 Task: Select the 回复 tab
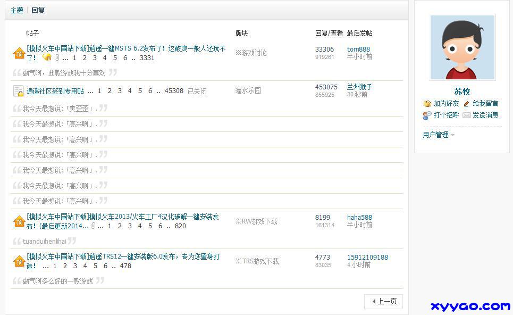tap(38, 10)
